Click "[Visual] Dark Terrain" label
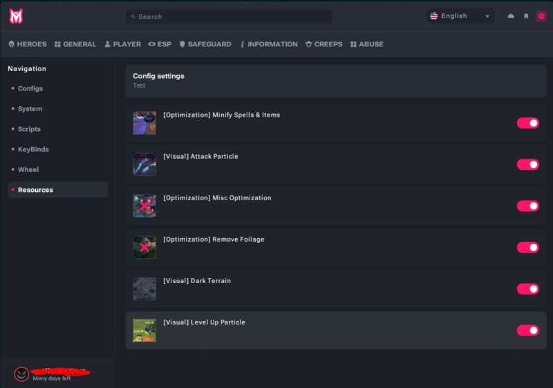Viewport: 553px width, 388px height. (197, 280)
